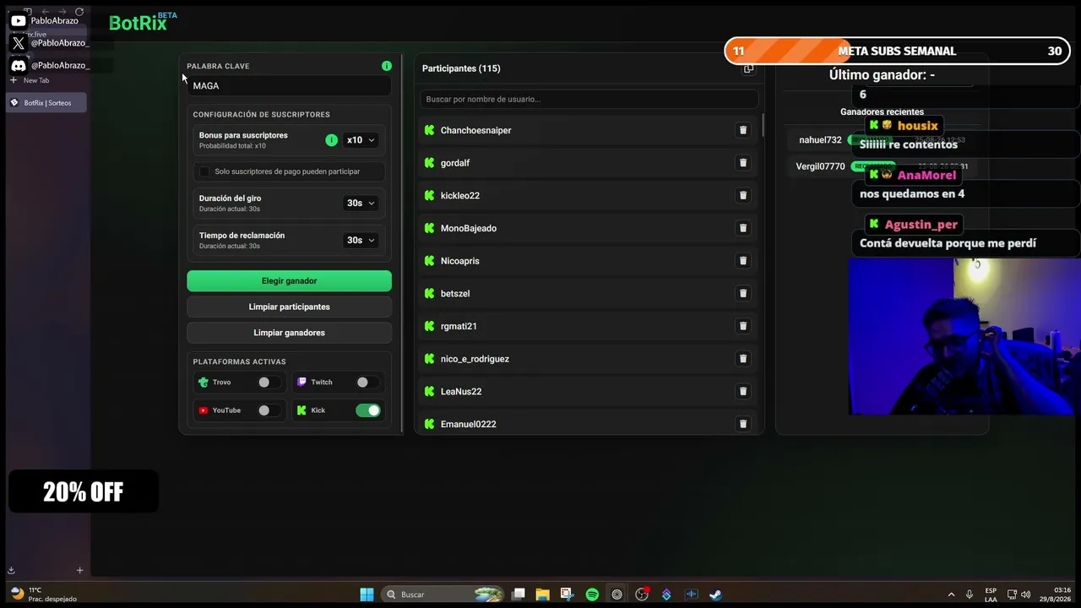Delete participant Chanchoesnaiper with trash icon
The width and height of the screenshot is (1081, 608).
[743, 130]
